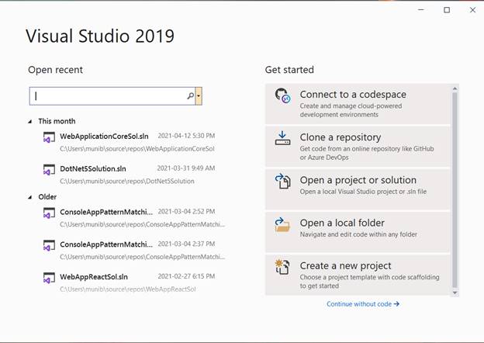Click the DotNet5Solution.sln solution icon
484x343 pixels.
pyautogui.click(x=49, y=169)
